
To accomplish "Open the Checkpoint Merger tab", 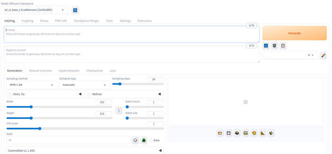I will coord(86,21).
